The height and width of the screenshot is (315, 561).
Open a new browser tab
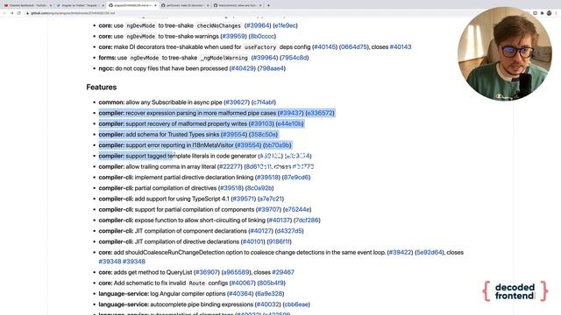click(268, 5)
